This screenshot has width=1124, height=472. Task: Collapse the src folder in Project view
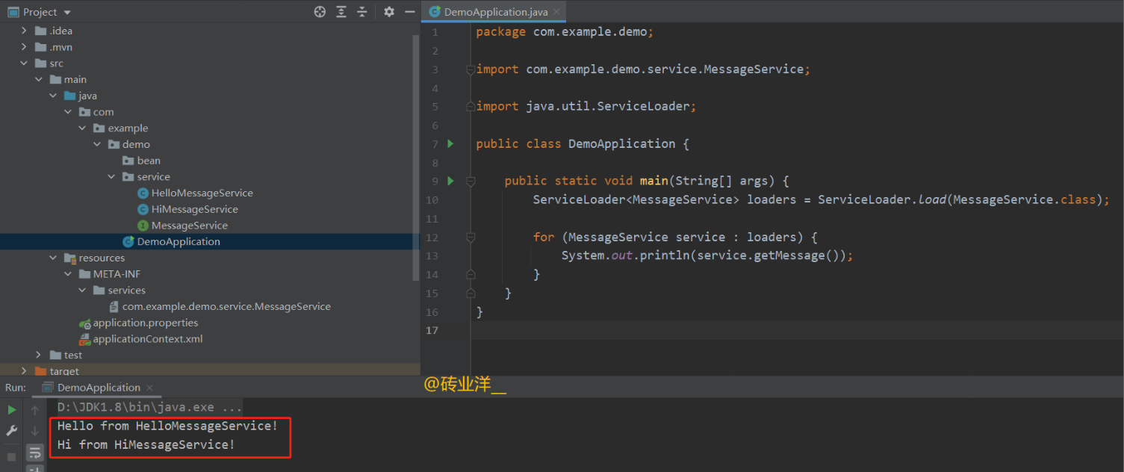pos(23,63)
